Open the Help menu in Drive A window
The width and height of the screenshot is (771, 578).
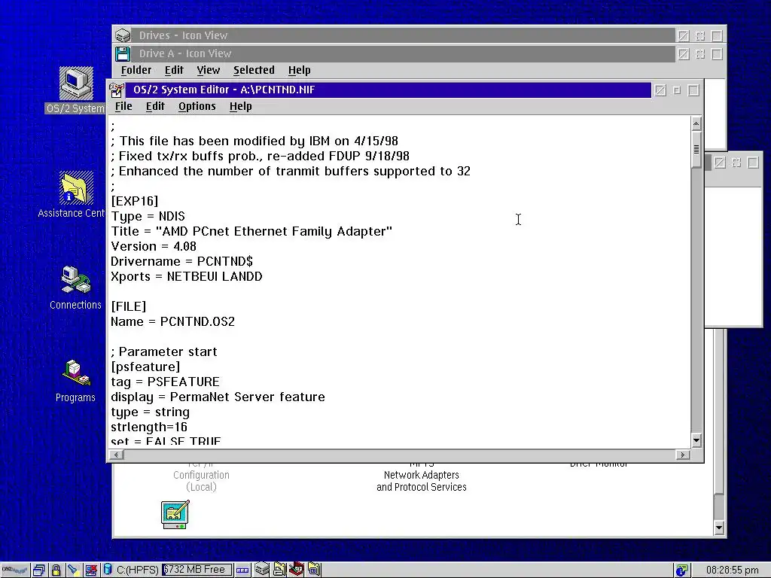(x=299, y=70)
